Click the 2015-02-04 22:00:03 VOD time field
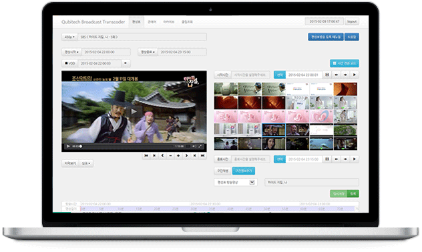This screenshot has height=252, width=422. [99, 63]
